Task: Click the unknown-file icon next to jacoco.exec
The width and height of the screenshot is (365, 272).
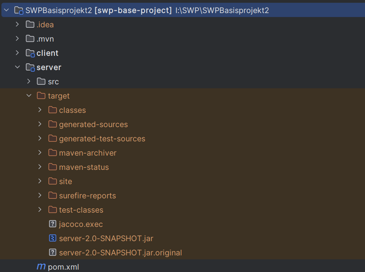Action: click(x=53, y=224)
